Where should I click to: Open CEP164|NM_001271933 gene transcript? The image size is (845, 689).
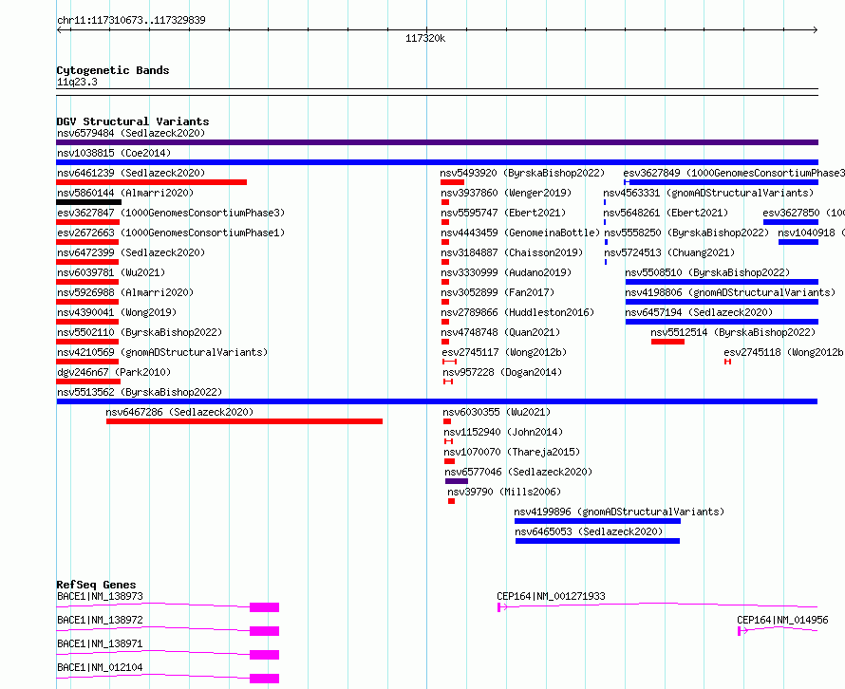[x=551, y=596]
